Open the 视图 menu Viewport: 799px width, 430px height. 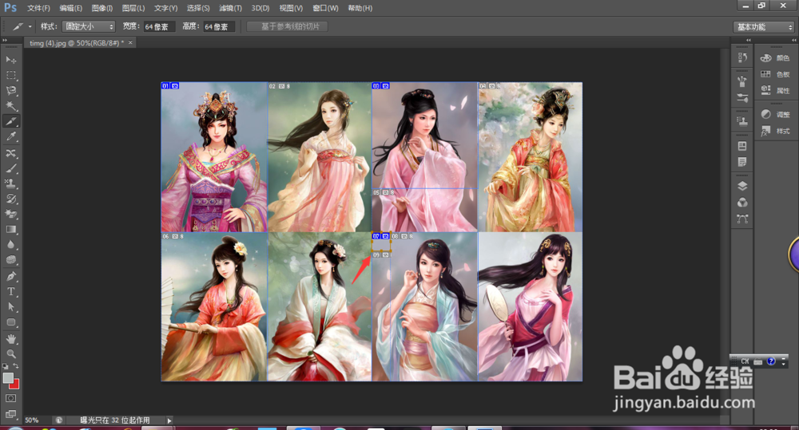(x=291, y=8)
